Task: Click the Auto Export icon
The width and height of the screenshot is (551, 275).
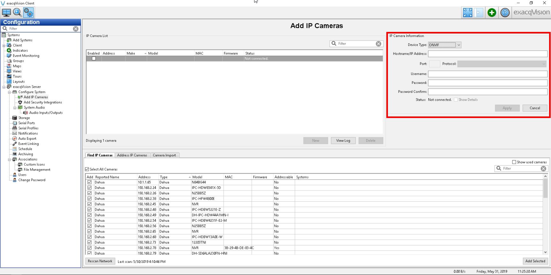Action: point(15,138)
